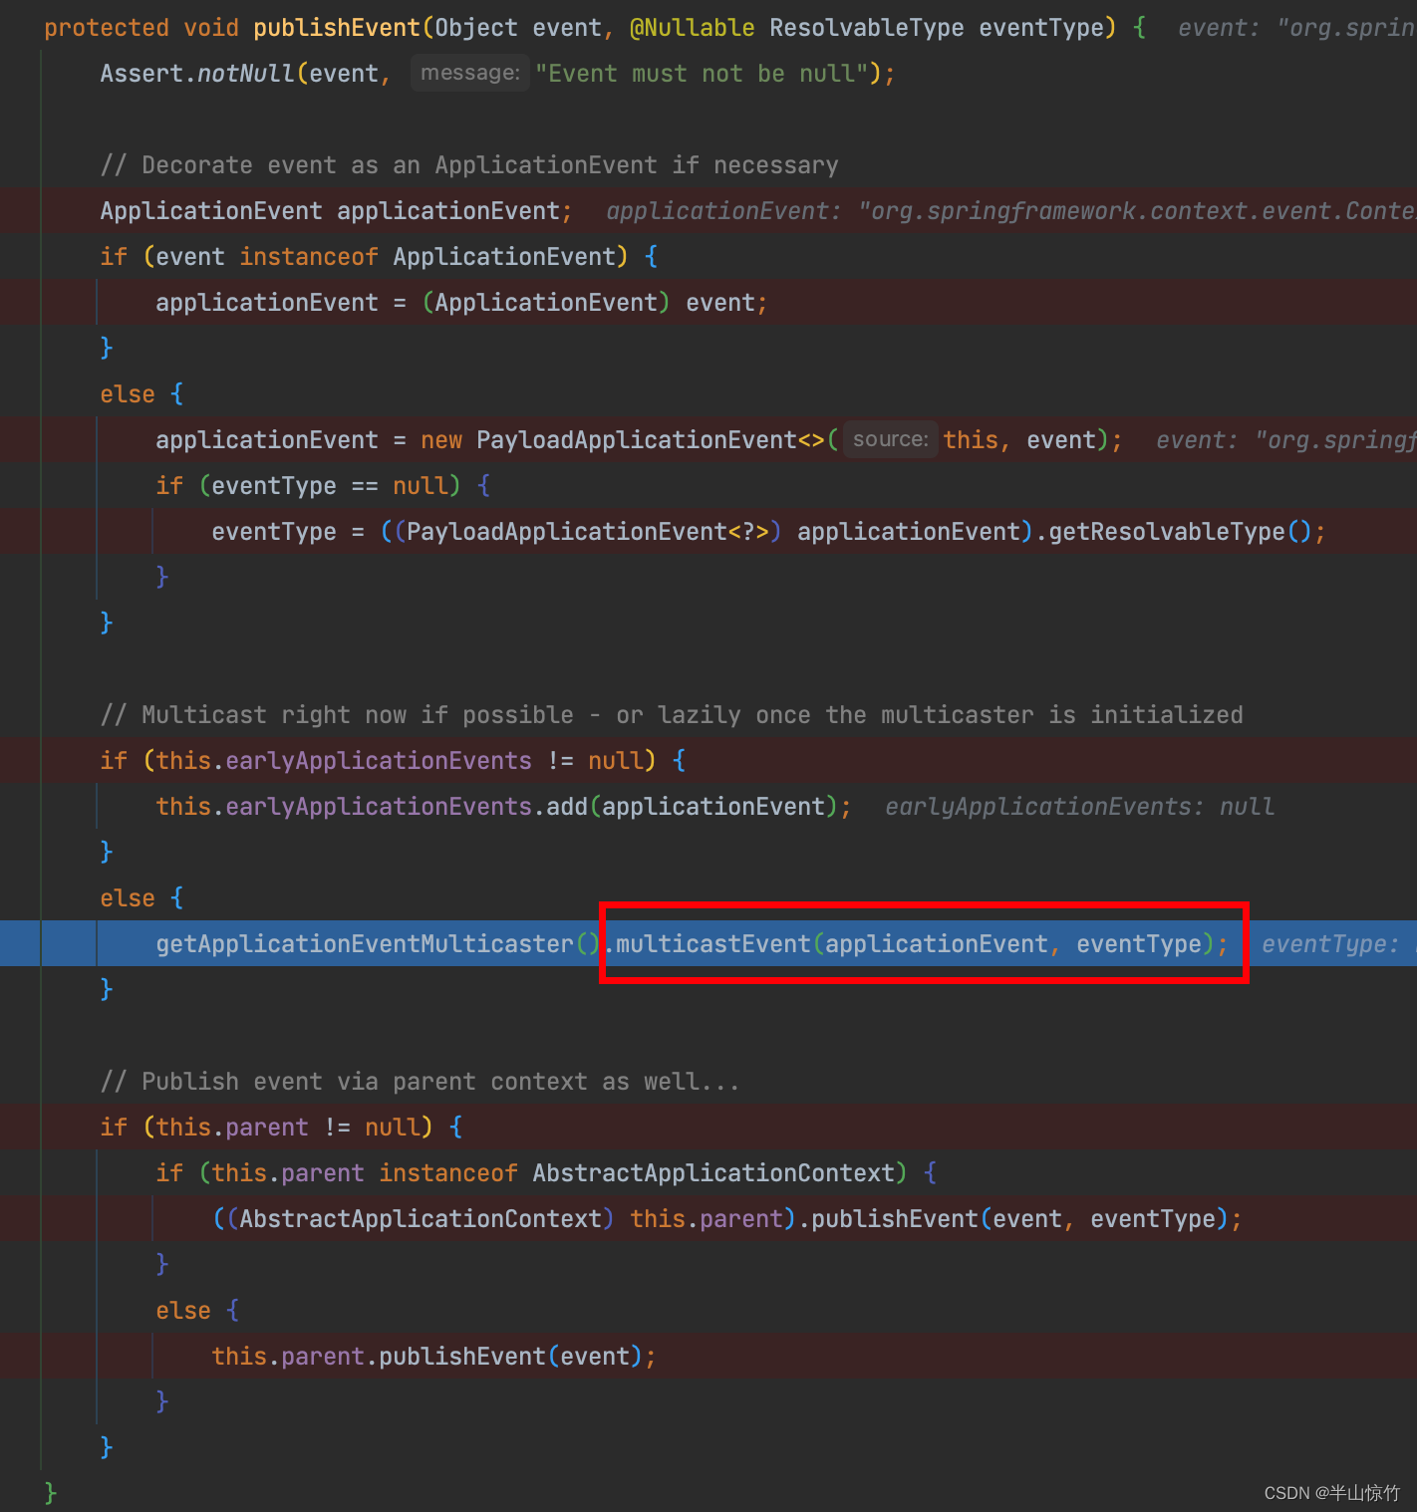Click the "eventType == null" condition
This screenshot has width=1417, height=1512.
[x=330, y=486]
